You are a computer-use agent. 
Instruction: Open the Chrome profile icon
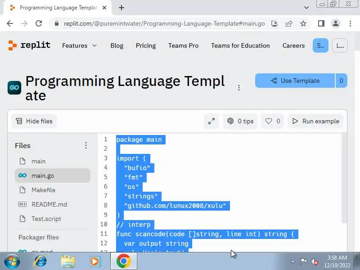click(336, 23)
